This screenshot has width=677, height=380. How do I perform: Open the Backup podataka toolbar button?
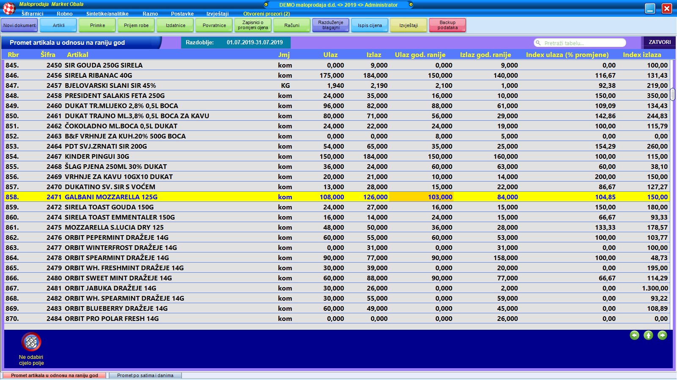(447, 25)
